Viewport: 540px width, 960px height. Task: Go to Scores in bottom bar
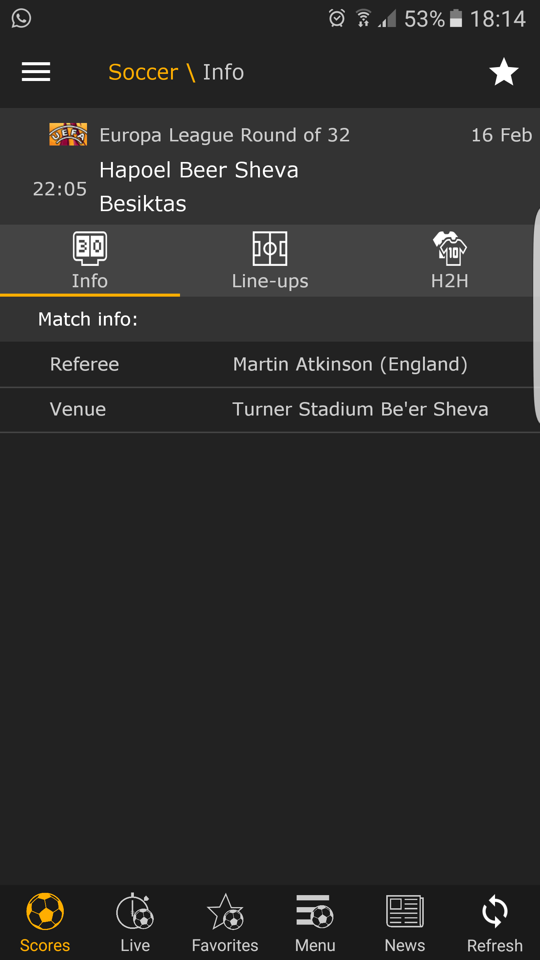(x=45, y=923)
